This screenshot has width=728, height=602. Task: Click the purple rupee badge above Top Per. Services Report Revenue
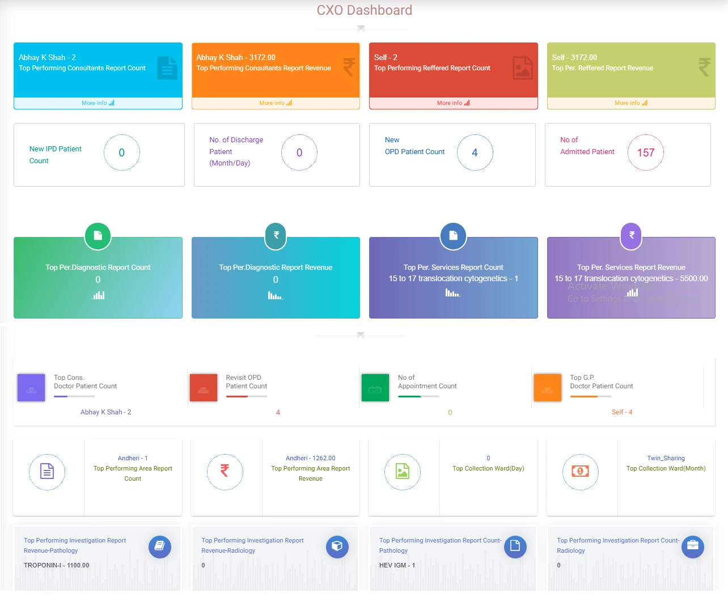coord(630,236)
